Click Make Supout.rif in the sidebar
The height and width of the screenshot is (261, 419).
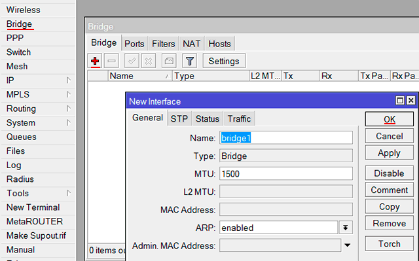click(x=38, y=235)
